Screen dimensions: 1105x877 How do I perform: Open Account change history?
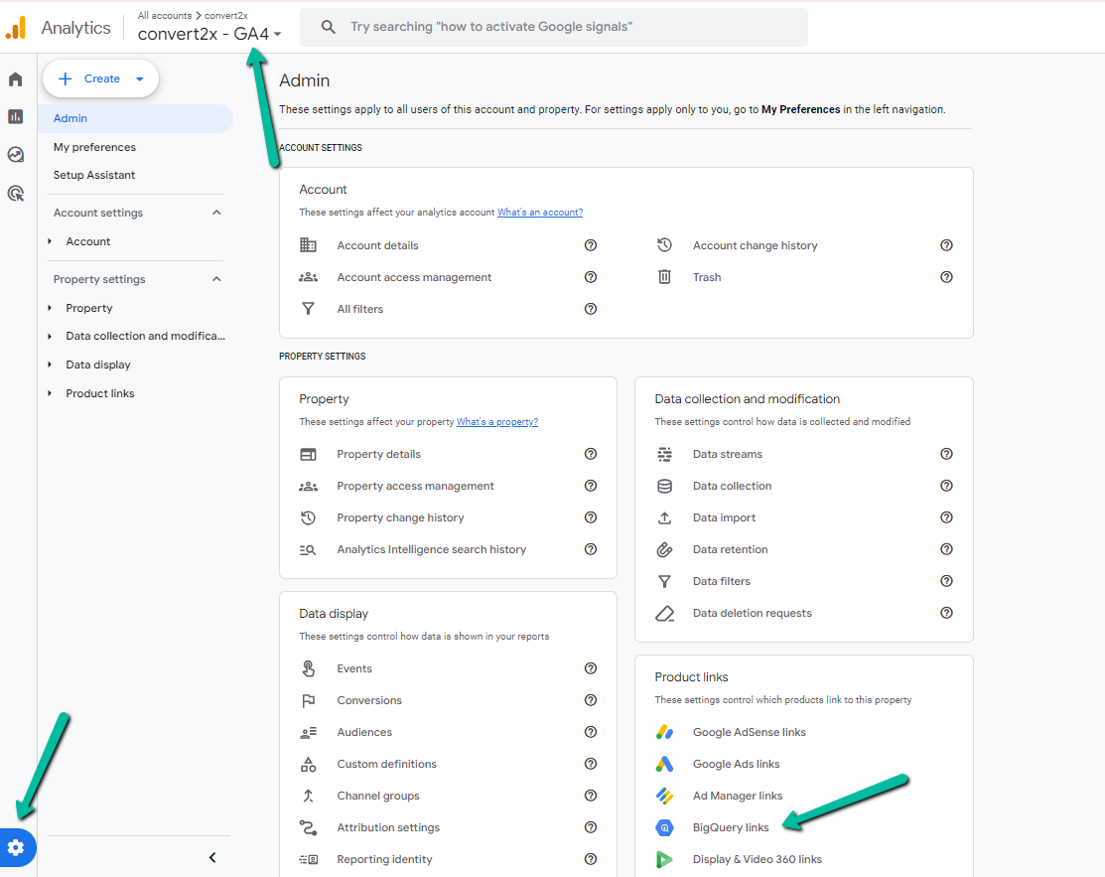coord(755,245)
